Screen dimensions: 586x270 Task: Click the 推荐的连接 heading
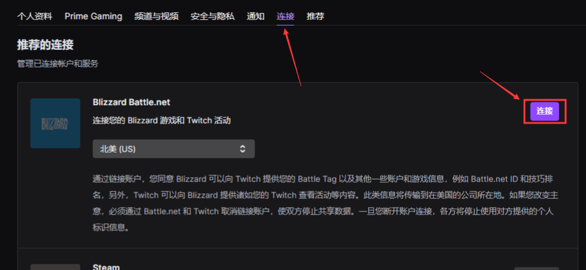[x=45, y=45]
